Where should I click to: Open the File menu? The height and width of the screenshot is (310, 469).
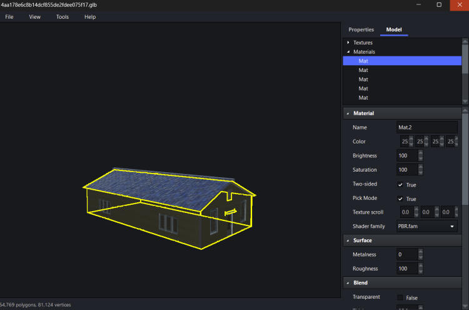point(9,17)
